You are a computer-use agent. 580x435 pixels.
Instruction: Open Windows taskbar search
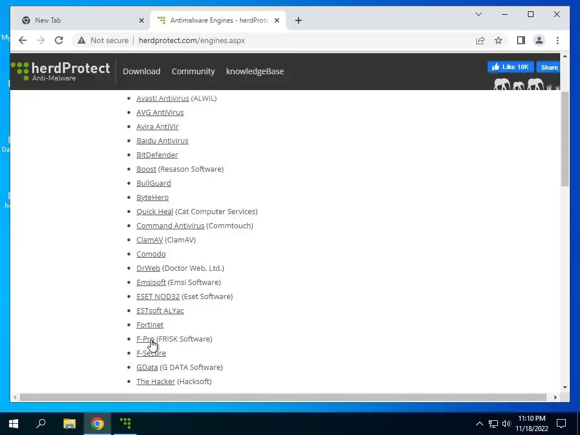(41, 424)
